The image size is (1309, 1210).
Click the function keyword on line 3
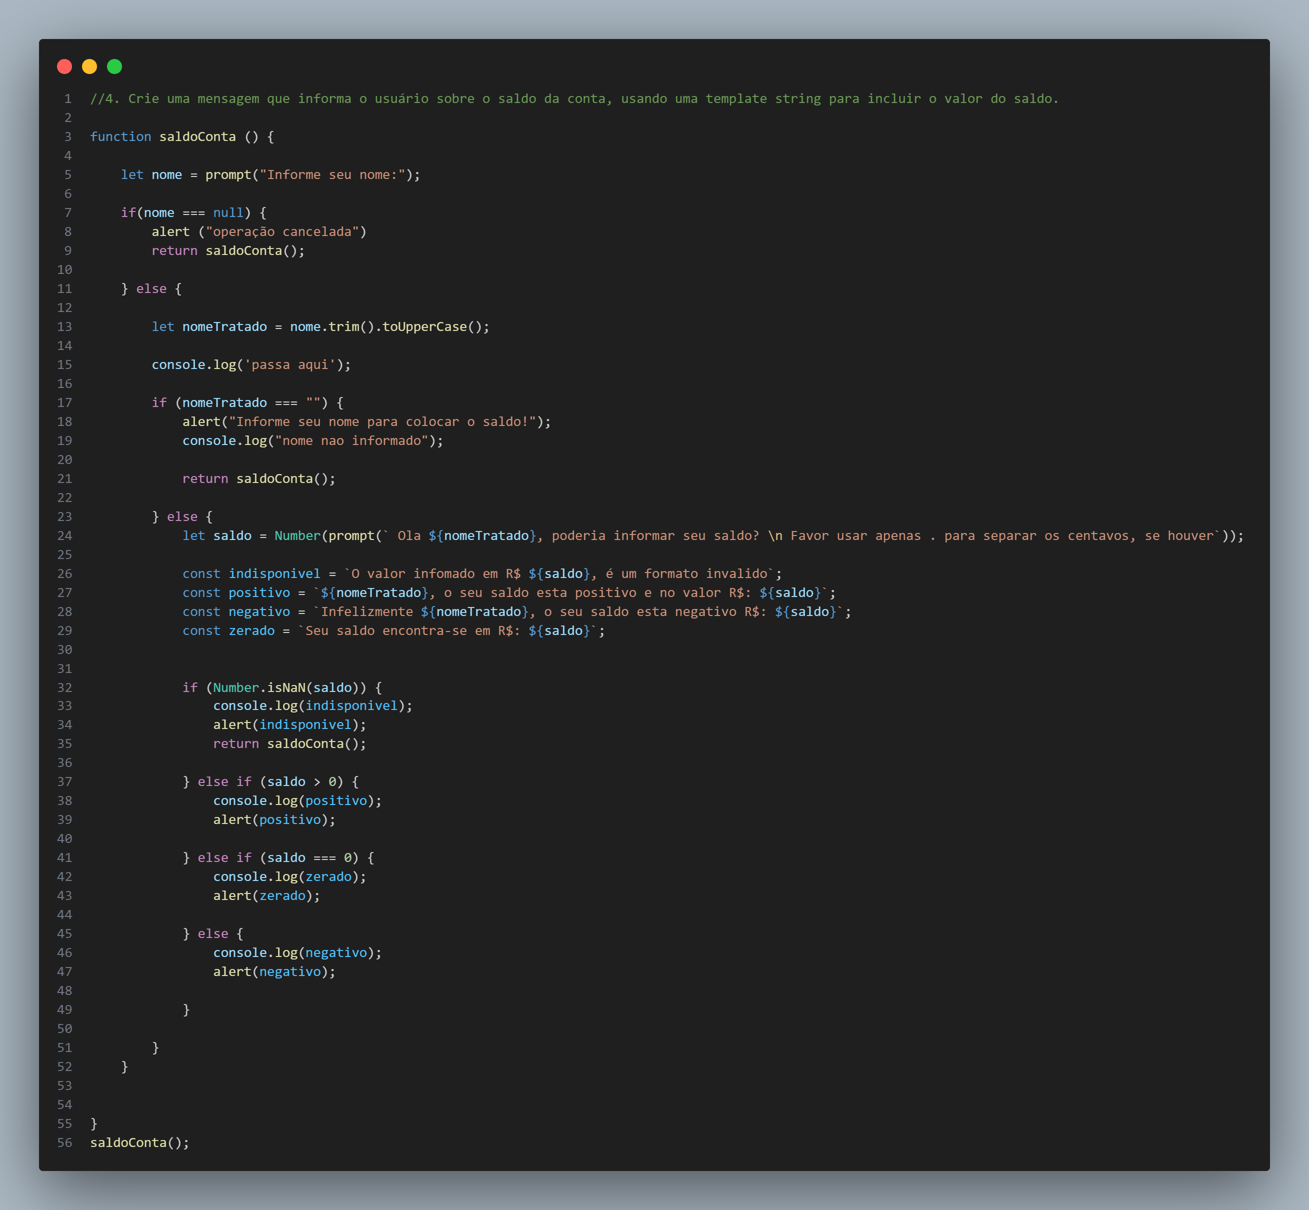[120, 137]
